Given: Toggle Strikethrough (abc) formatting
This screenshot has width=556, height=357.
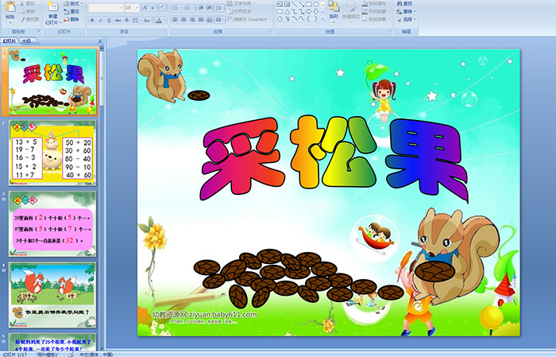Looking at the screenshot, I should [x=118, y=20].
